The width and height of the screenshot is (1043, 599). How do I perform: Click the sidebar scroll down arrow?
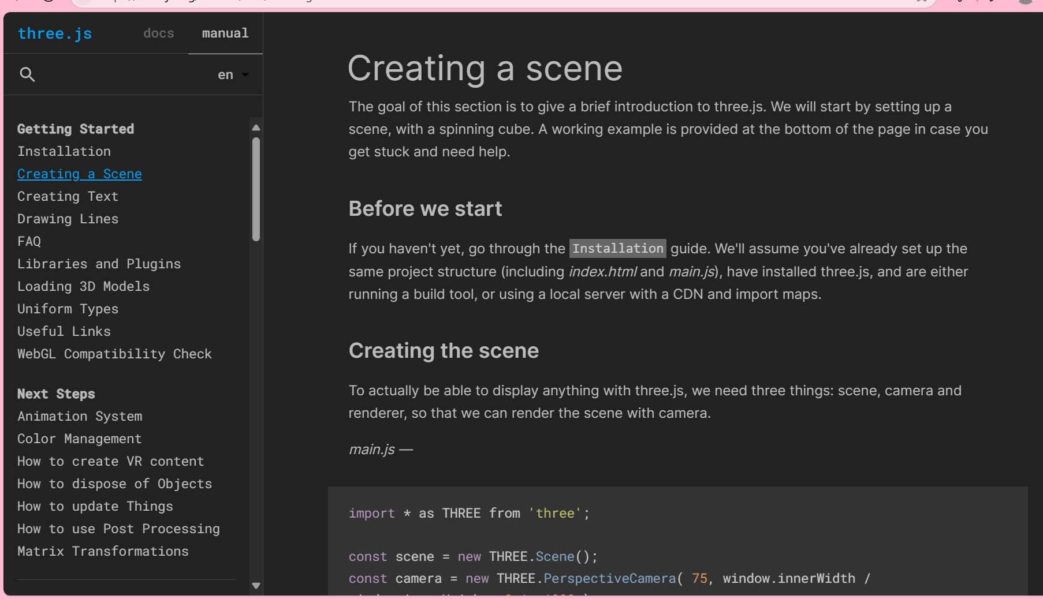point(256,585)
